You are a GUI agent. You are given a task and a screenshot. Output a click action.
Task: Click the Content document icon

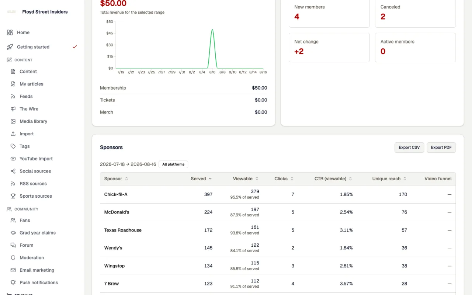13,72
